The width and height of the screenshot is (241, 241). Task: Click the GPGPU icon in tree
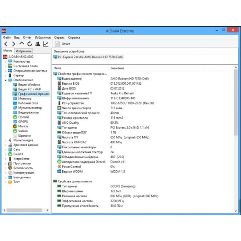tap(15, 122)
